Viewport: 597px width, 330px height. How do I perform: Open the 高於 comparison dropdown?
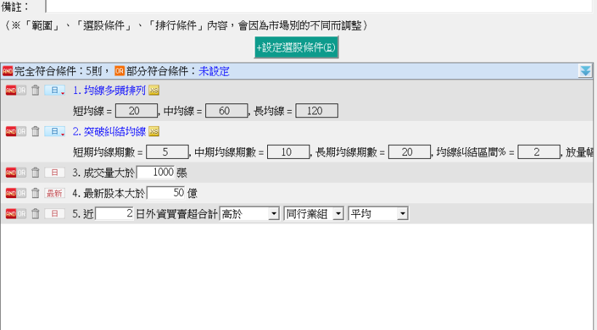(x=250, y=213)
